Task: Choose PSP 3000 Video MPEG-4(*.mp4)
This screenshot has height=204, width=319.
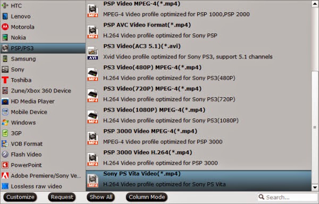Action: pyautogui.click(x=199, y=137)
